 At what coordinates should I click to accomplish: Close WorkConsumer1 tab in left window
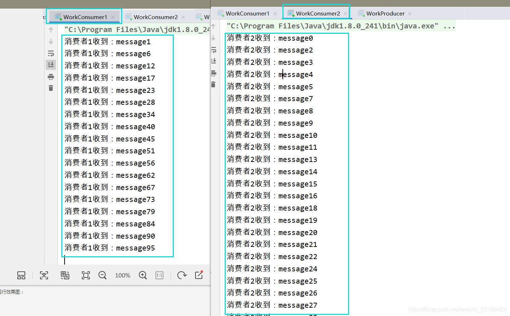(113, 17)
